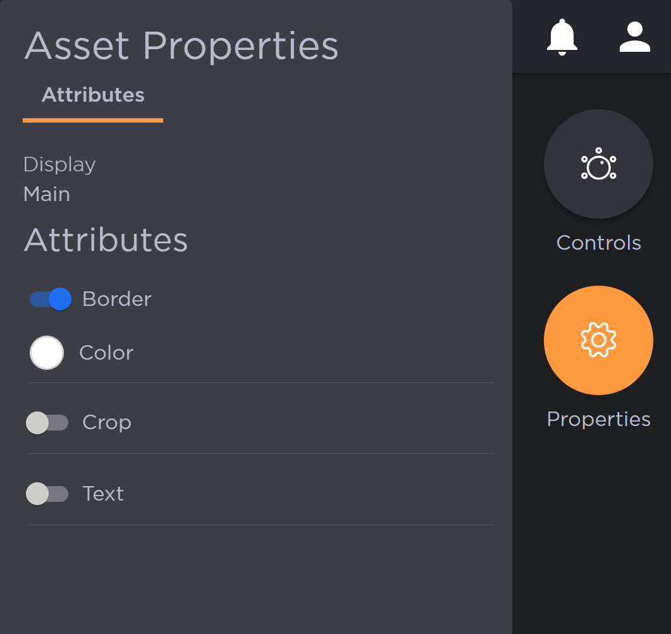Disable the Border toggle
Viewport: 671px width, 634px height.
pos(49,299)
